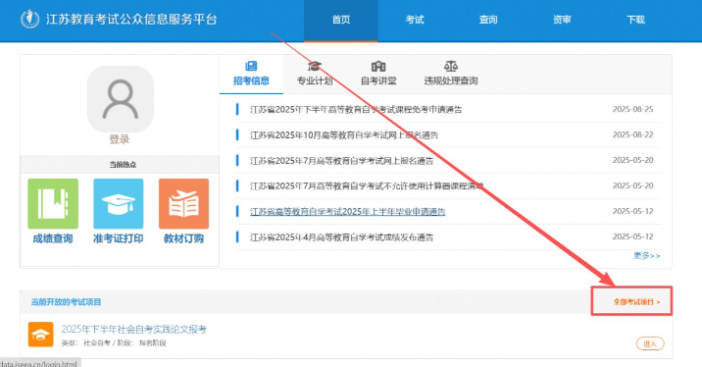
Task: Open 下载 navigation item
Action: point(635,20)
